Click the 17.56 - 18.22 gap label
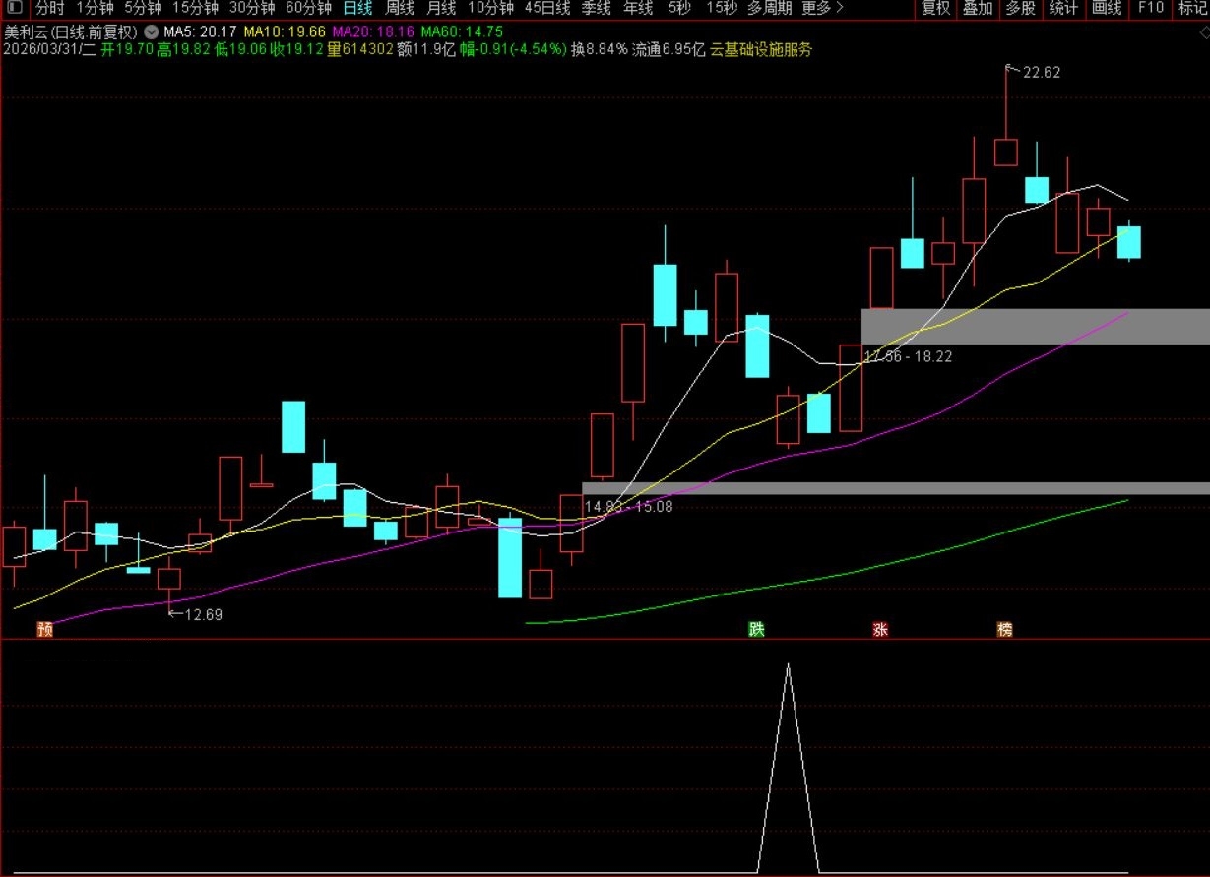Viewport: 1210px width, 877px height. coord(908,356)
